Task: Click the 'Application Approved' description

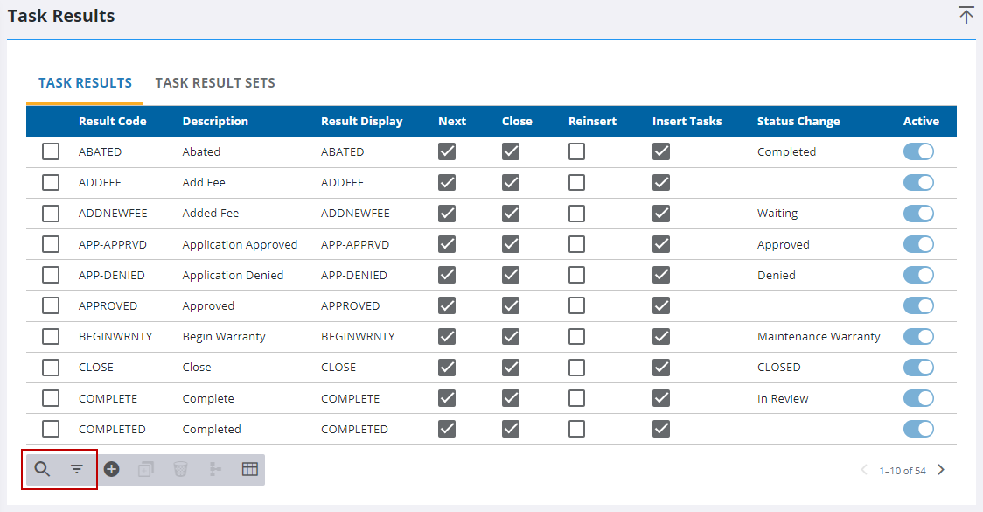Action: coord(241,245)
